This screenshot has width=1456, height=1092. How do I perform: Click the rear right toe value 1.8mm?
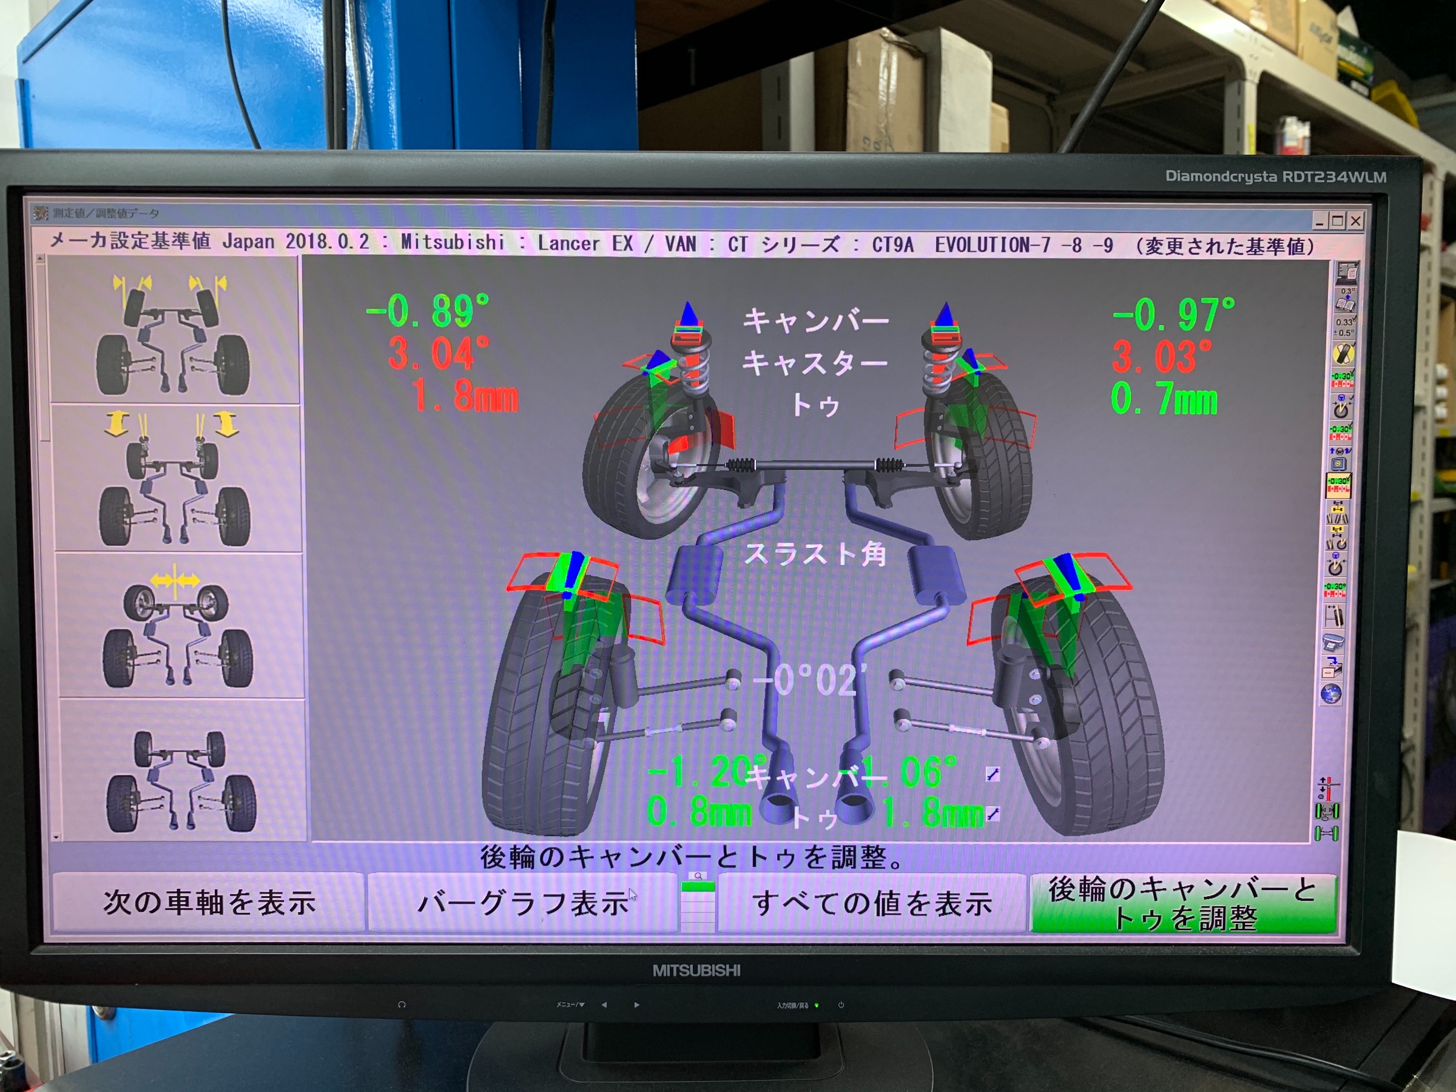(x=934, y=812)
